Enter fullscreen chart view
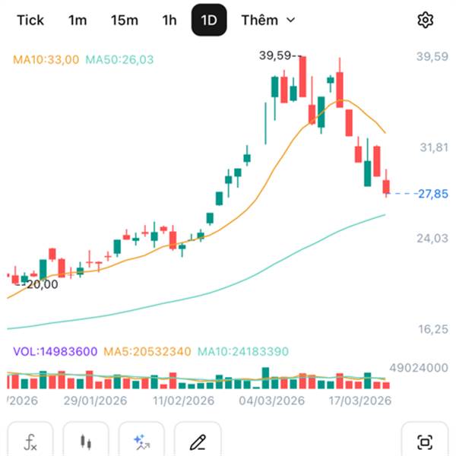The height and width of the screenshot is (456, 456). pos(424,441)
